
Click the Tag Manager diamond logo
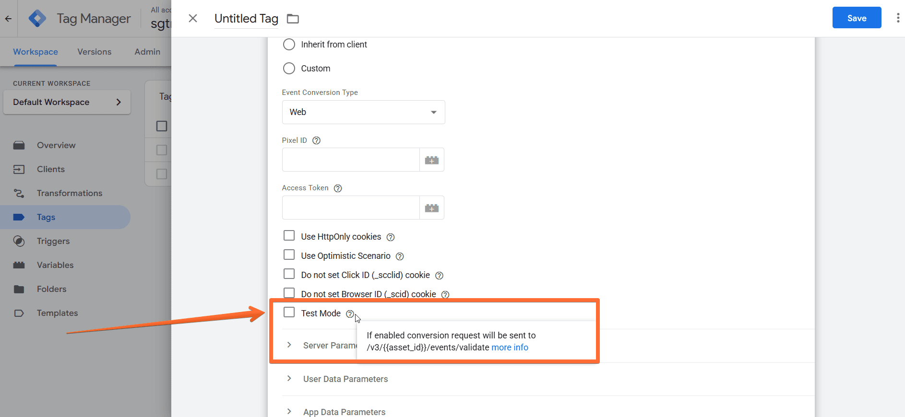tap(37, 19)
